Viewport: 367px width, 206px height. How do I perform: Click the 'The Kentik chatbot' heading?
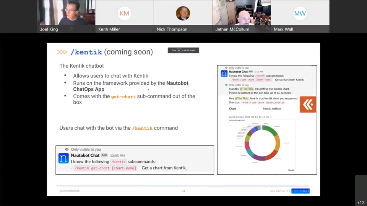click(81, 66)
